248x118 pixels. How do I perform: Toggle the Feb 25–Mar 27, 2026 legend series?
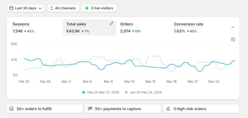coord(101,92)
